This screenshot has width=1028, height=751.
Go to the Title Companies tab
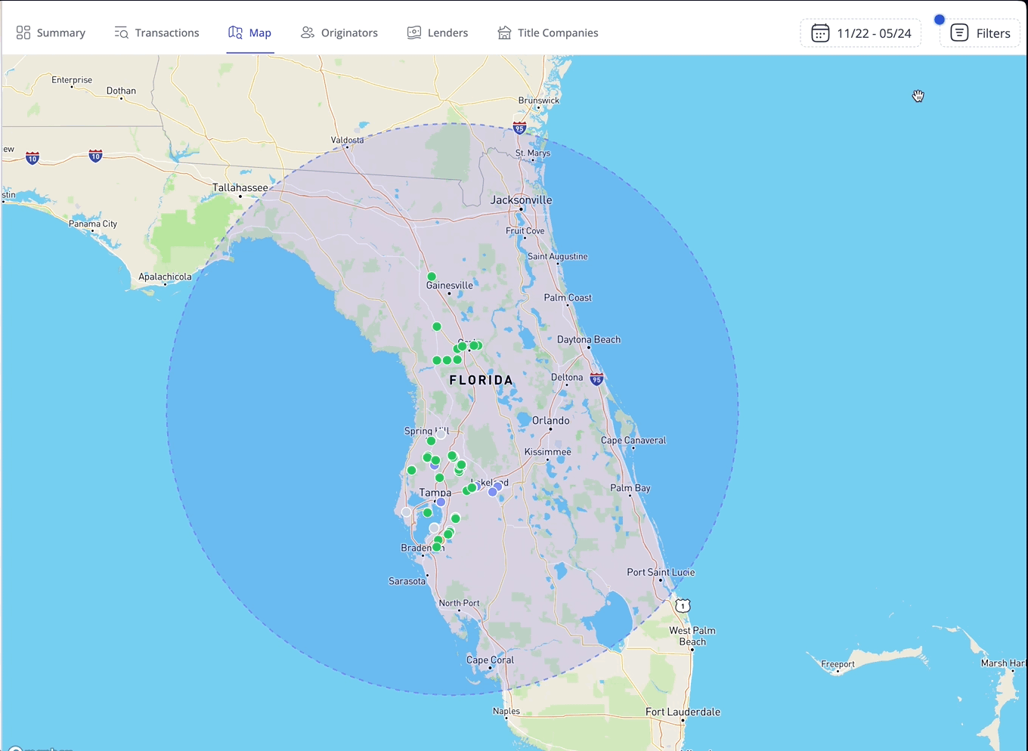pos(558,32)
